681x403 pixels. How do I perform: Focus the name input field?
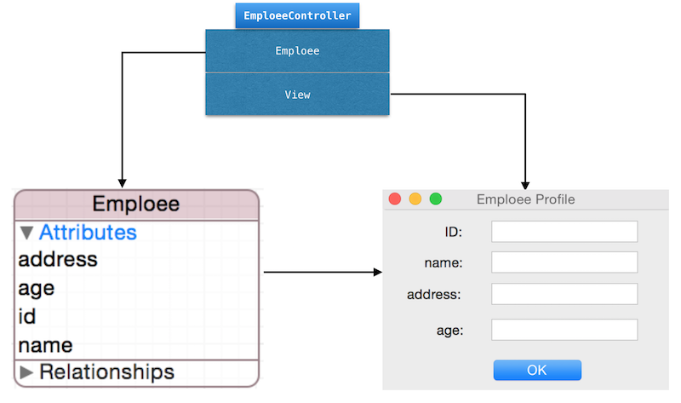[x=564, y=262]
